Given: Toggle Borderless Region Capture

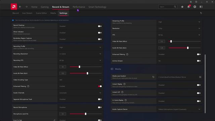Looking at the screenshot, I should click(x=100, y=39).
